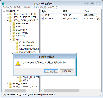Screen dimensions: 103x98
Task: Click the HKEY_CURRENT_USER folder icon
Action: click(10, 17)
